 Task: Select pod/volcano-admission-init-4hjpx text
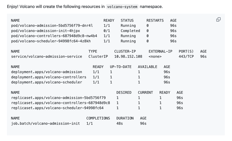coord(45,31)
